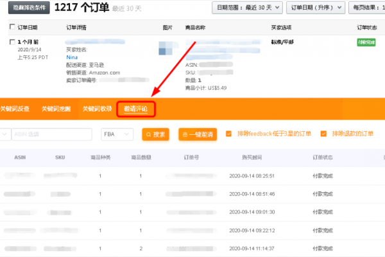Viewport: 385px width, 257px height.
Task: Click the blurred product thumbnail image
Action: pyautogui.click(x=166, y=48)
